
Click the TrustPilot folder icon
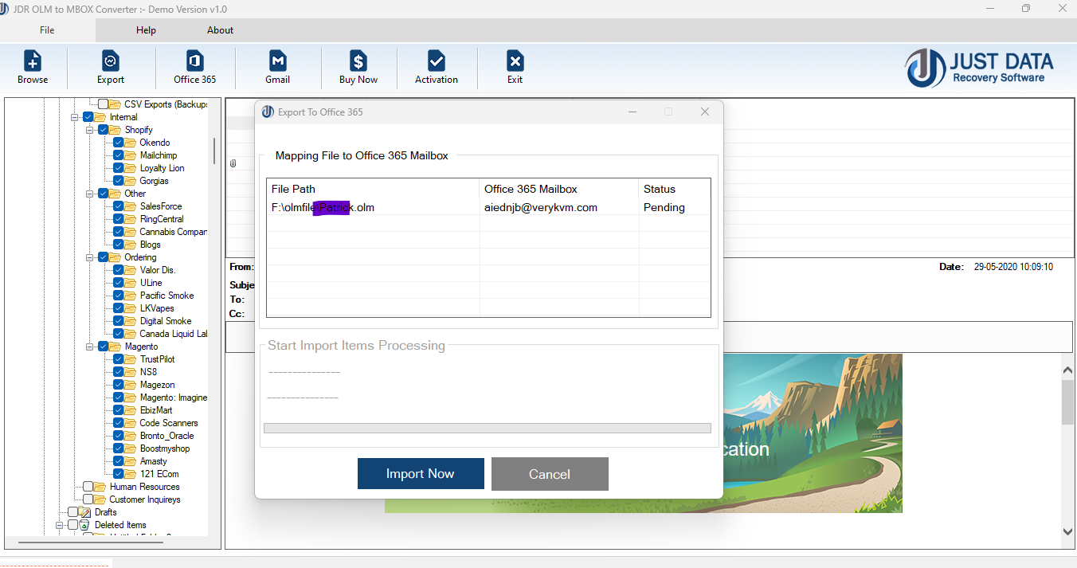(131, 359)
